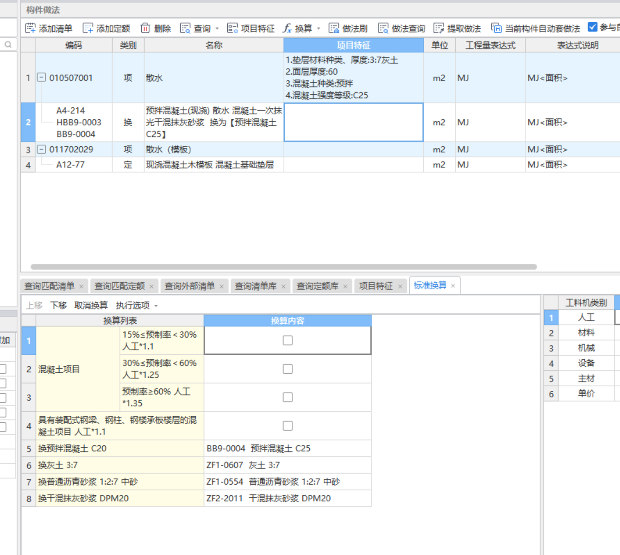Click the ZF1-0607 灰土 3:7 cell
Screen dimensions: 620x555
(x=288, y=465)
